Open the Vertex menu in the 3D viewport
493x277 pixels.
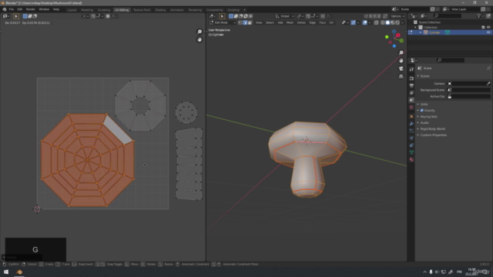click(x=301, y=22)
